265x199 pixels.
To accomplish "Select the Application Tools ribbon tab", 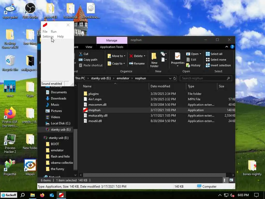I will (x=112, y=47).
